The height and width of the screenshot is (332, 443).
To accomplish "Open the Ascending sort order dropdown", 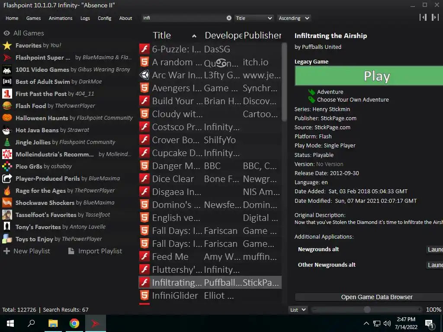I will pyautogui.click(x=294, y=18).
